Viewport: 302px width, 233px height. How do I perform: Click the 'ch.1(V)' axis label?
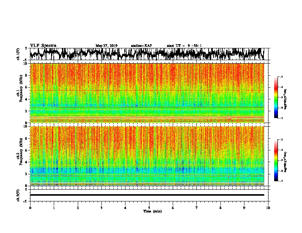18,54
